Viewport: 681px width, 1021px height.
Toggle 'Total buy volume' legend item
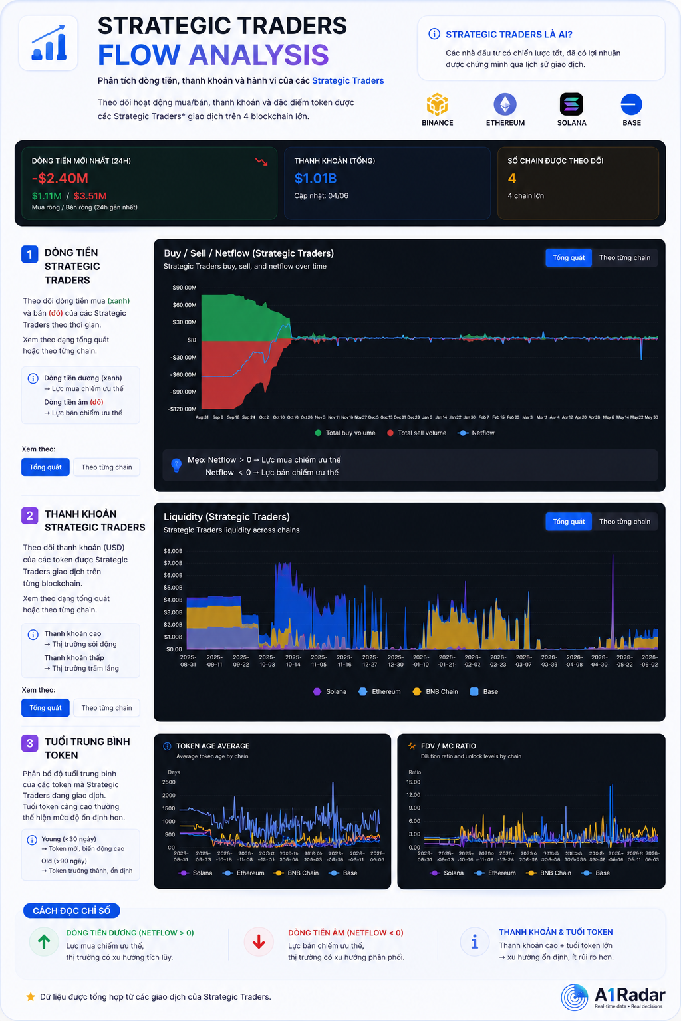click(x=345, y=433)
